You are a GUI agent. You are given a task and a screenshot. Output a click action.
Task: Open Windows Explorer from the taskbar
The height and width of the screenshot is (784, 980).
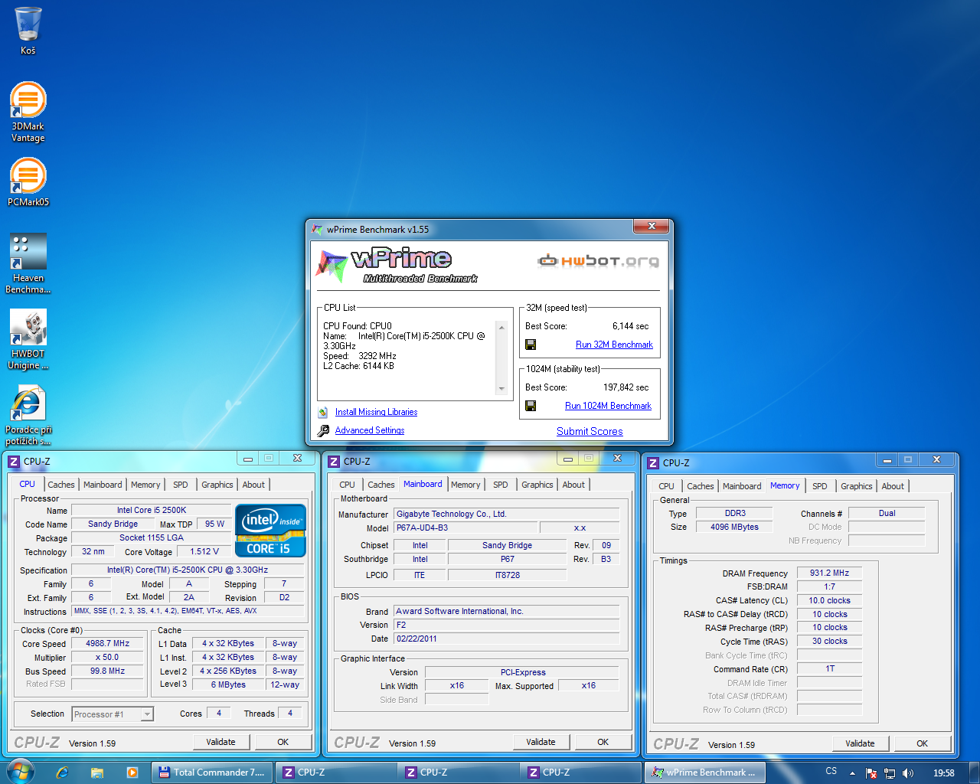point(97,773)
